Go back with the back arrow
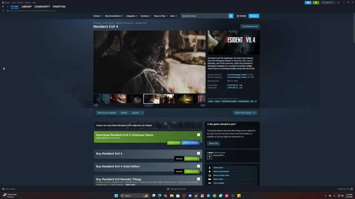Screen dimensions: 355x199 point(3,7)
